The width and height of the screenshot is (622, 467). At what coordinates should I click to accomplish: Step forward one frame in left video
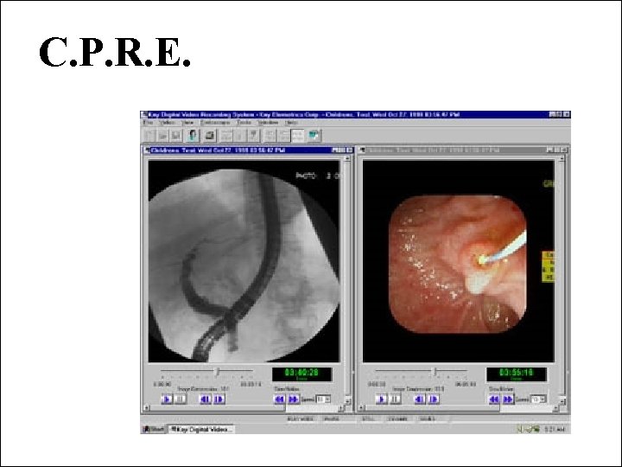pos(219,399)
